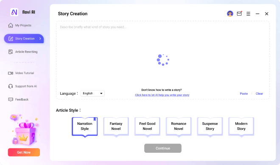
Task: Open the English language dropdown
Action: [x=92, y=93]
